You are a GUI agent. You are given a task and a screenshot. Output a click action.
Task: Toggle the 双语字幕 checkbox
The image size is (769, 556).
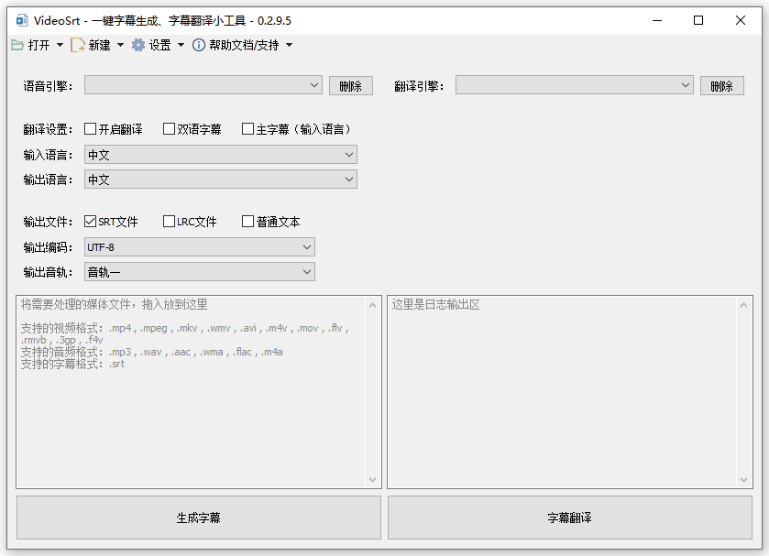pyautogui.click(x=170, y=129)
